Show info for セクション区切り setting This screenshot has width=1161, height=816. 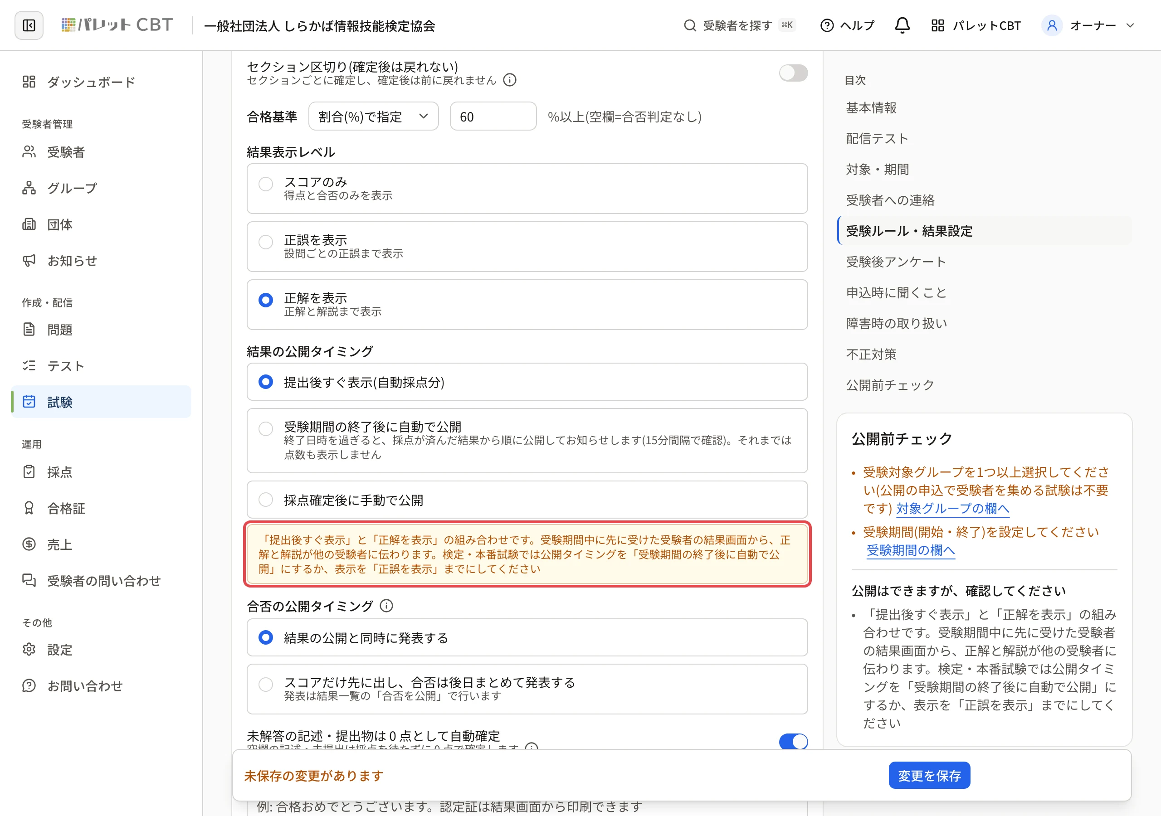coord(510,80)
